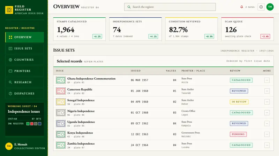This screenshot has height=156, width=279.
Task: Click the Uganda Independence blue stamp icon
Action: (61, 123)
